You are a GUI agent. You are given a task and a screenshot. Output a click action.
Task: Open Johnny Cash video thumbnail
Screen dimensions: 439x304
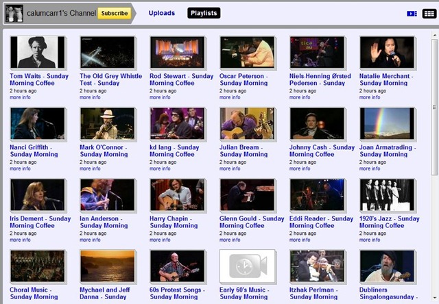(317, 123)
